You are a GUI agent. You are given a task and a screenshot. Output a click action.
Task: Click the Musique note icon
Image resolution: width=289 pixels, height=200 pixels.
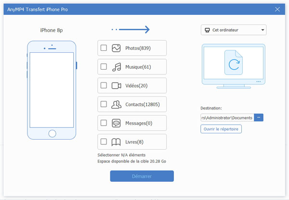tap(116, 67)
